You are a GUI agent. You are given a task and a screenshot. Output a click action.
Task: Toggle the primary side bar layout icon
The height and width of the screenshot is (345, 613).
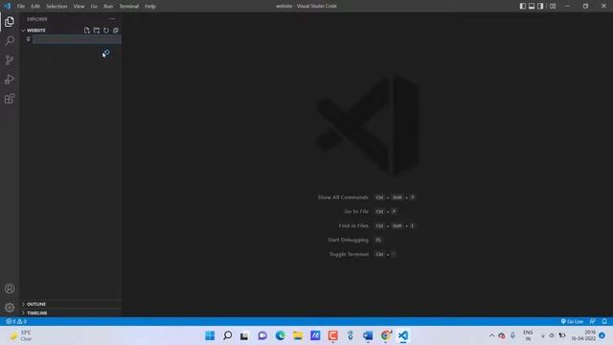click(522, 6)
